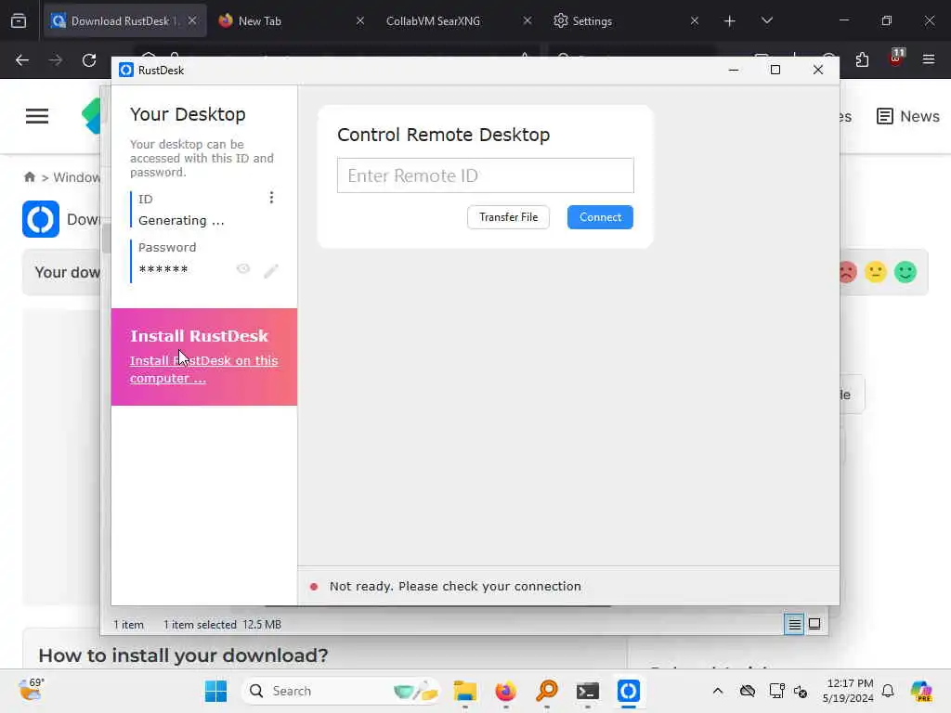Close the New Tab tab
The height and width of the screenshot is (713, 951).
pos(360,20)
